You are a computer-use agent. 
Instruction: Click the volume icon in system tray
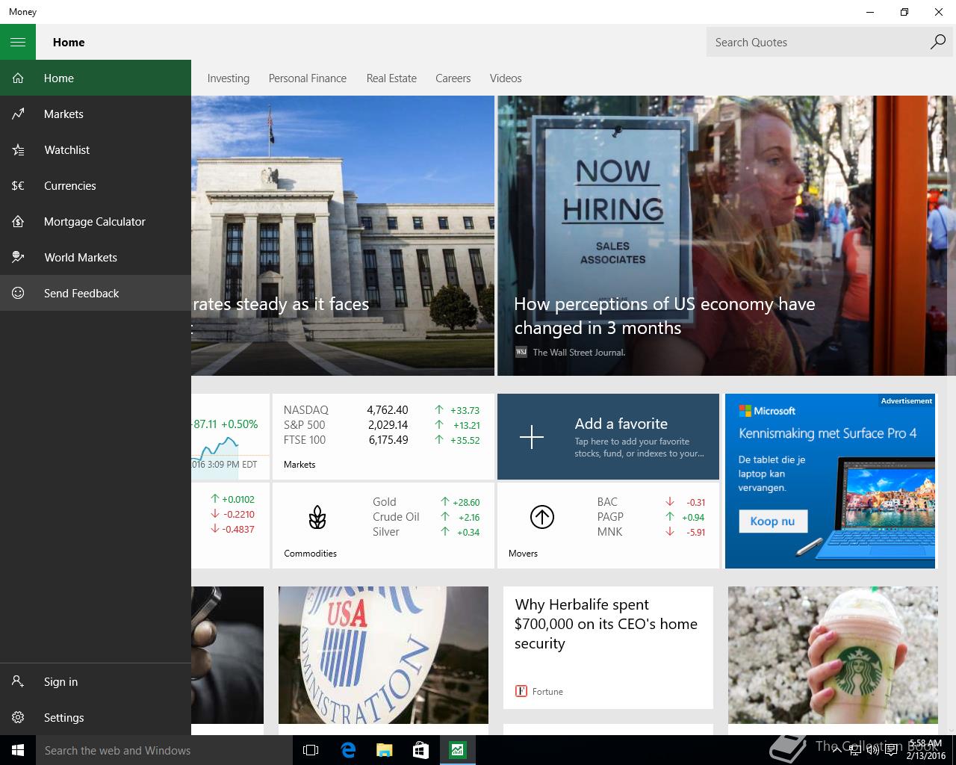point(872,750)
